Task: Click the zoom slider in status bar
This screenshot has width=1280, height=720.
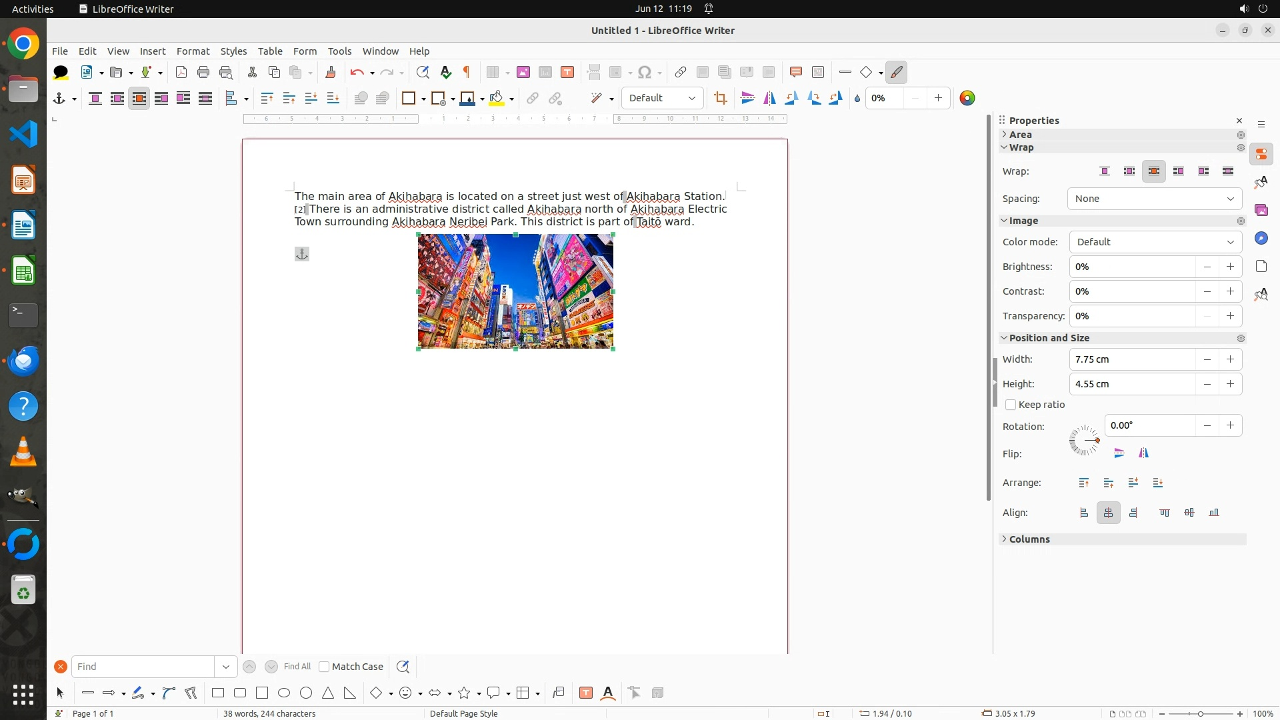Action: (x=1200, y=714)
